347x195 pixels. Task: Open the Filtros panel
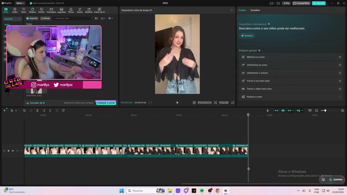pyautogui.click(x=71, y=10)
